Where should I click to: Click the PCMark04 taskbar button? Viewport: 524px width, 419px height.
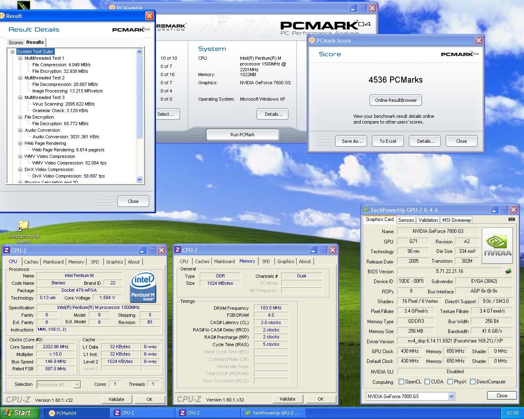[x=76, y=413]
